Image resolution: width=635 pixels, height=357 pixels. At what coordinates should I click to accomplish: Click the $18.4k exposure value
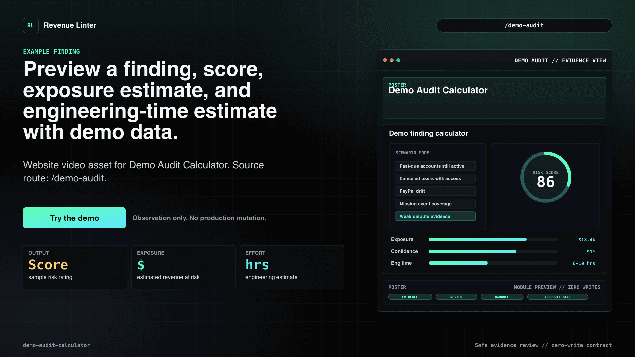tap(587, 240)
